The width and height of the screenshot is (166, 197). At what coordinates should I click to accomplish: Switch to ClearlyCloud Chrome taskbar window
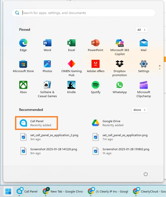[x=149, y=191]
